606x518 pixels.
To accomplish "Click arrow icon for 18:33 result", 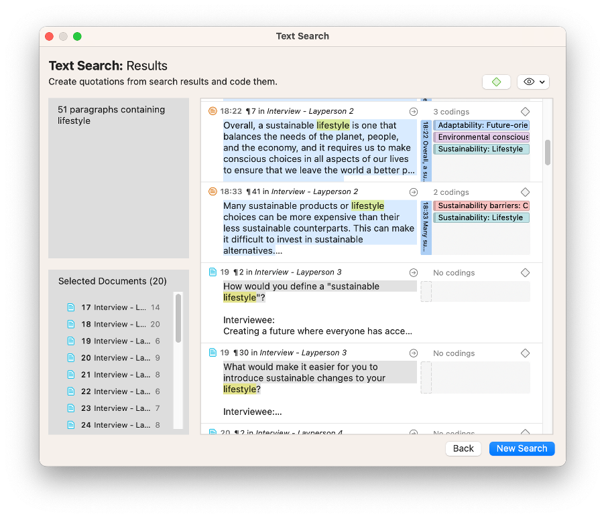I will (x=414, y=192).
